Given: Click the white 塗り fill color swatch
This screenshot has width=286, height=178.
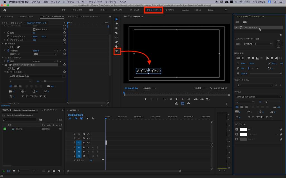Looking at the screenshot, I should tap(244, 129).
